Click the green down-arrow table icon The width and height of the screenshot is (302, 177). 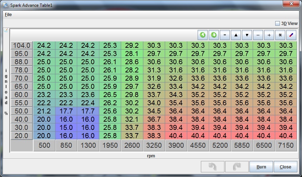coord(214,35)
